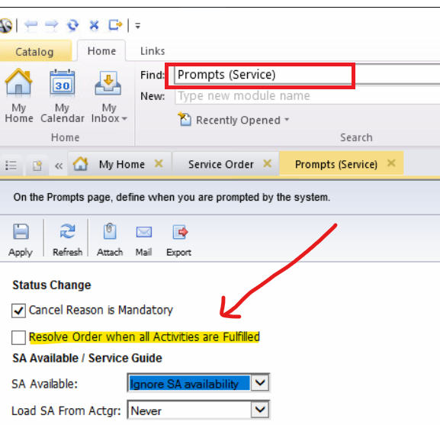Expand the My Inbox dropdown arrow

point(124,118)
